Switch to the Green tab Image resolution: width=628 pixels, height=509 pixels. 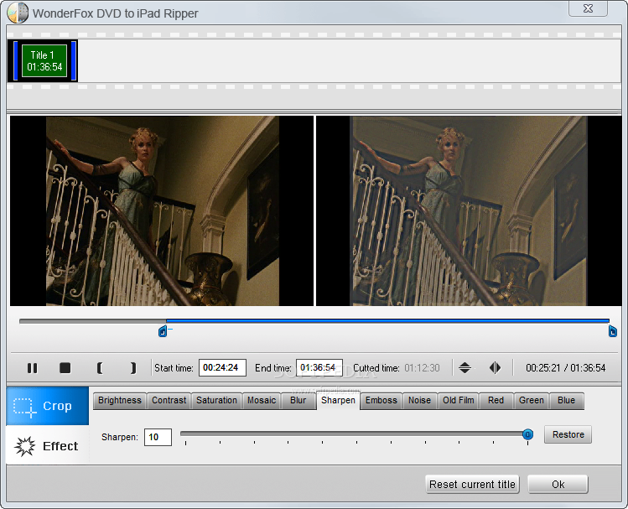(x=532, y=401)
